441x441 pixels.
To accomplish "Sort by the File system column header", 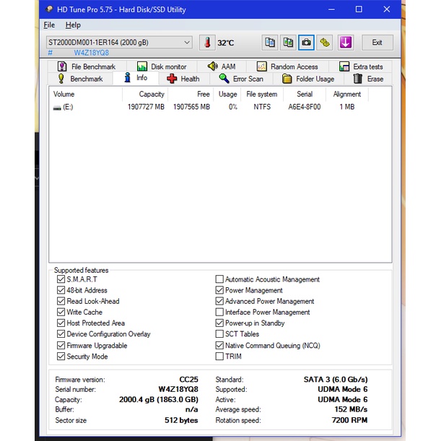I will pyautogui.click(x=261, y=95).
